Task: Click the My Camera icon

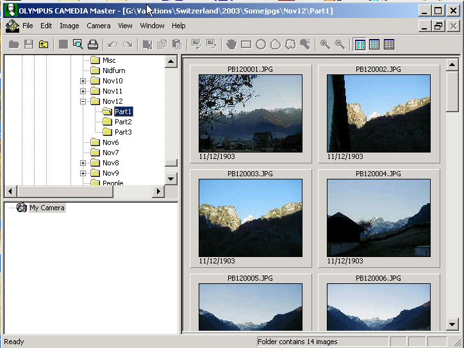Action: coord(22,208)
